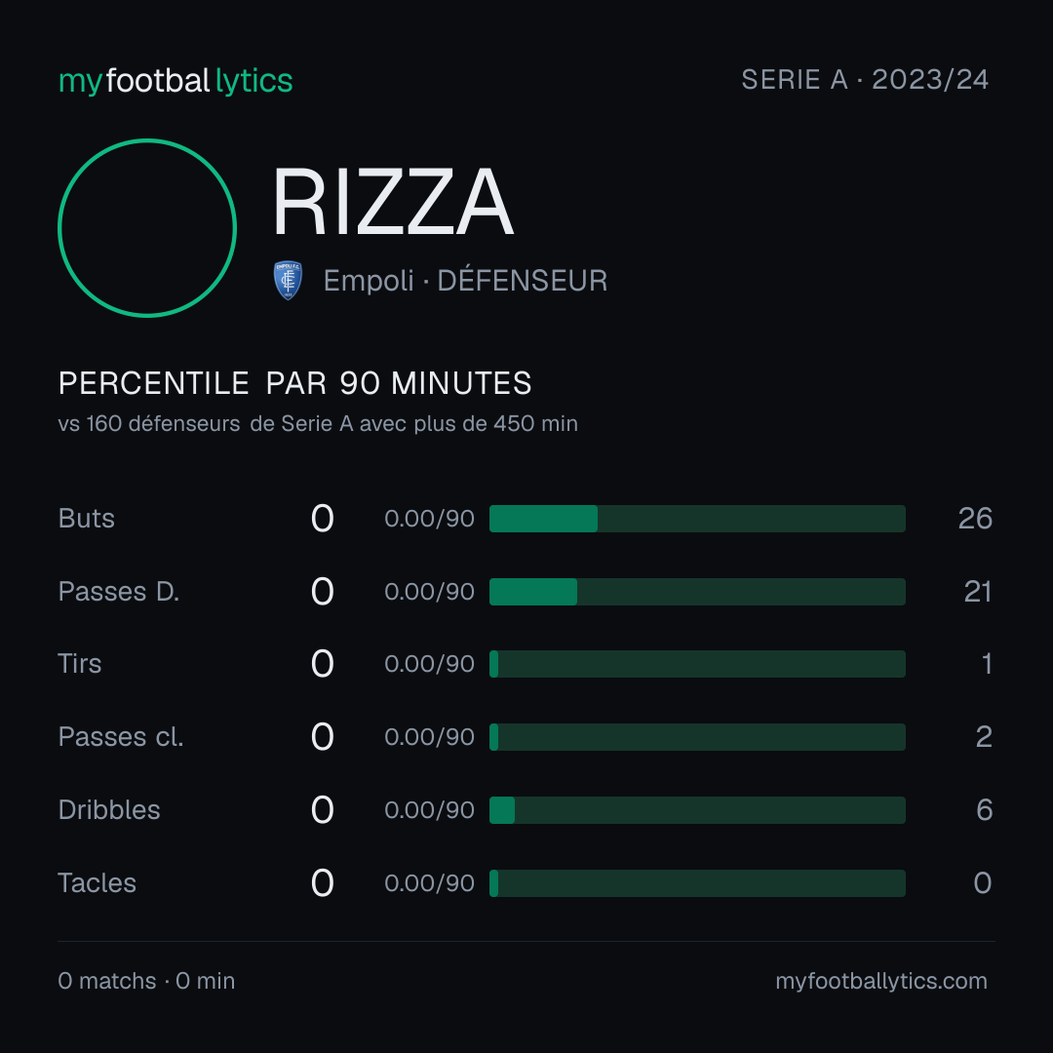The image size is (1053, 1053).
Task: Select the Tacles 0.00/90 rate text
Action: click(430, 883)
